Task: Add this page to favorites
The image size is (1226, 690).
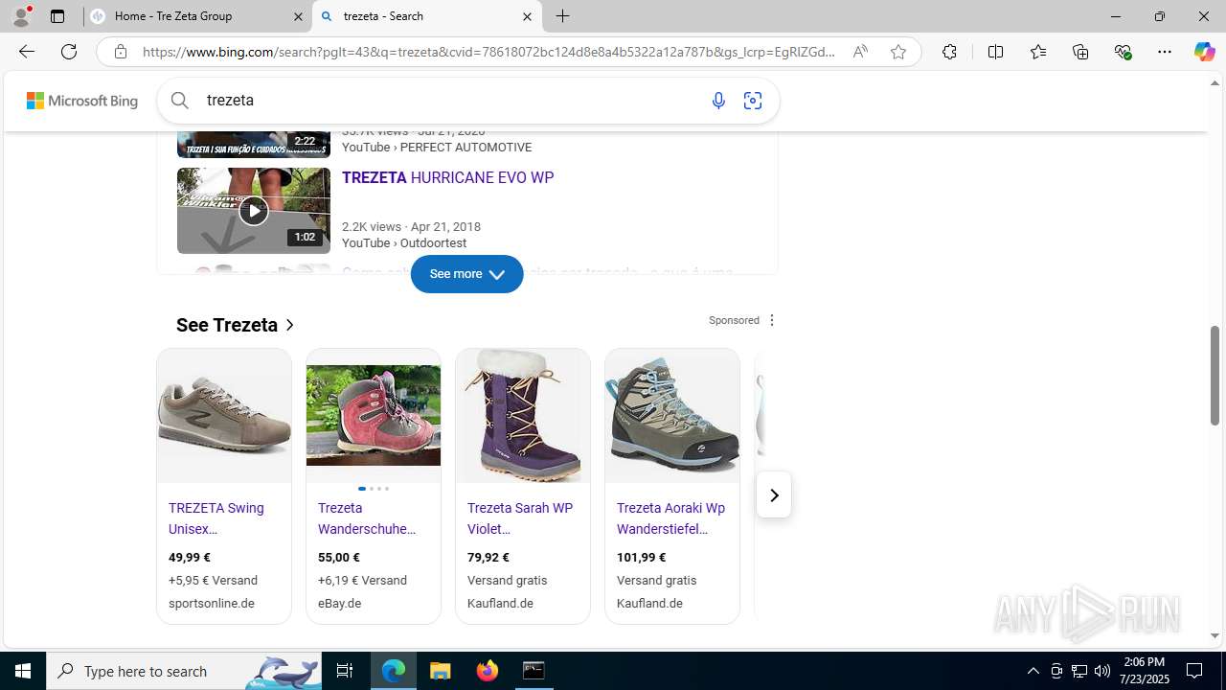Action: coord(898,52)
